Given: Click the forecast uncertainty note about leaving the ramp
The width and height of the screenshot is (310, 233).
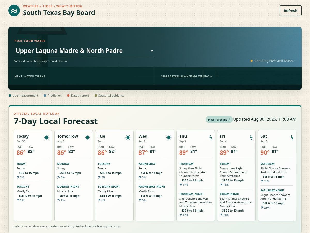Looking at the screenshot, I should 67,226.
